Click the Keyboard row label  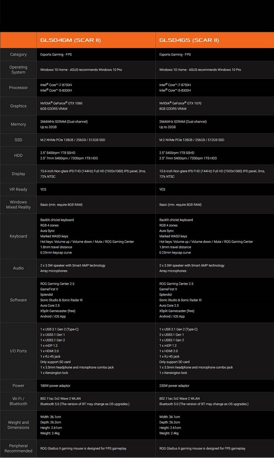click(x=18, y=236)
